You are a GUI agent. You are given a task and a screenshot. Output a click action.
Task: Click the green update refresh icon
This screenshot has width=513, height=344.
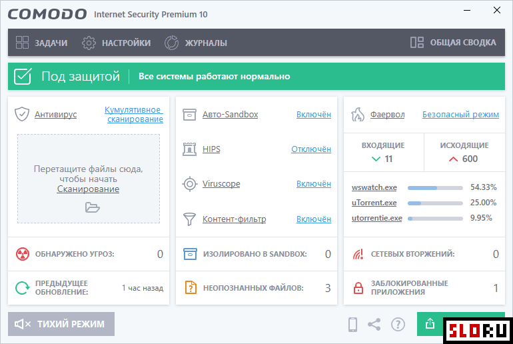22,288
